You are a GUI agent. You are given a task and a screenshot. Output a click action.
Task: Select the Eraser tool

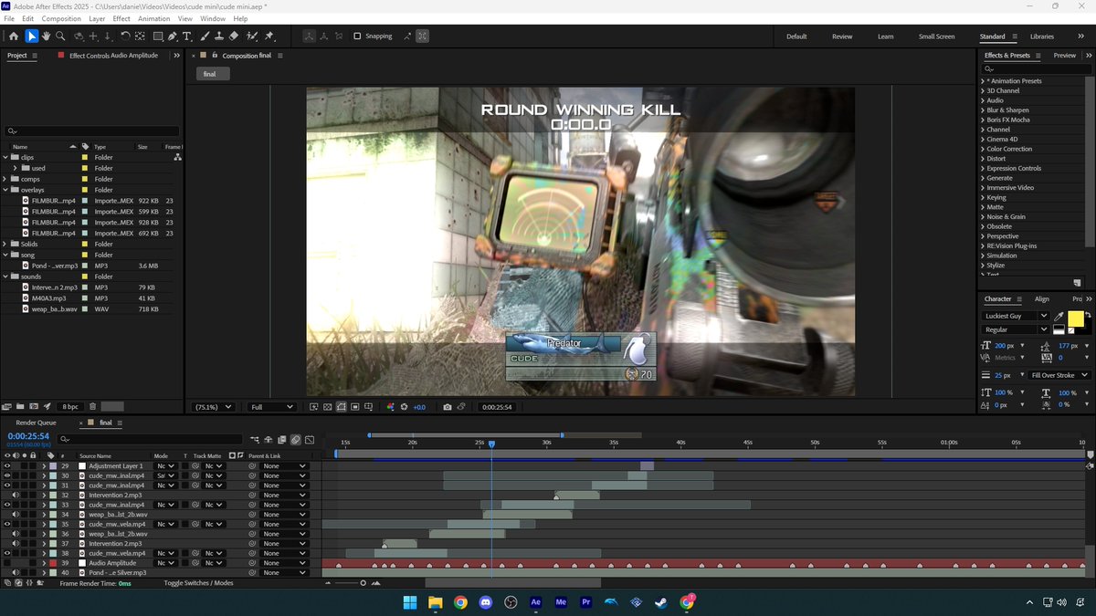pos(234,37)
